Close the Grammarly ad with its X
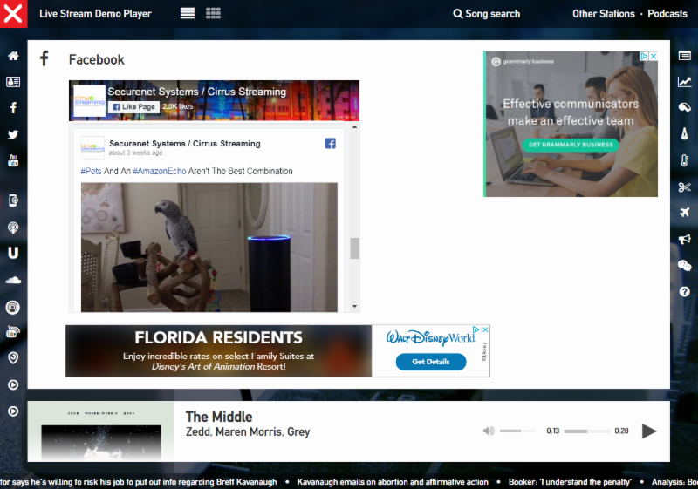This screenshot has width=698, height=489. point(654,56)
